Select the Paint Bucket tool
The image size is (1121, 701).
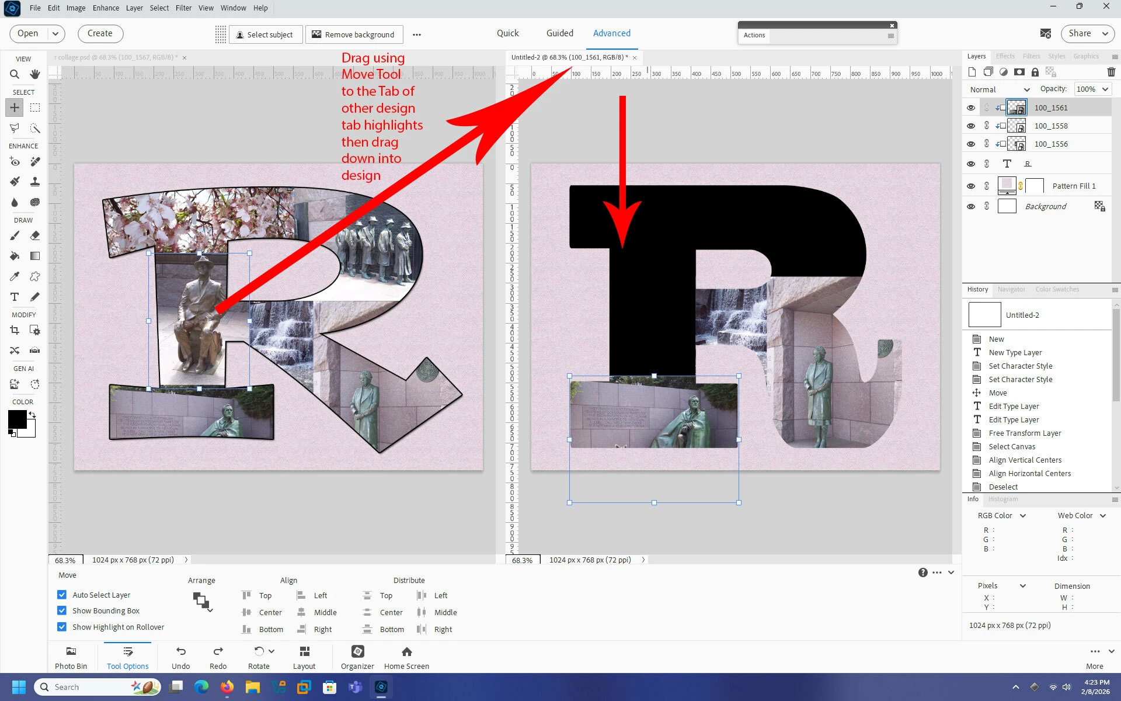[15, 256]
